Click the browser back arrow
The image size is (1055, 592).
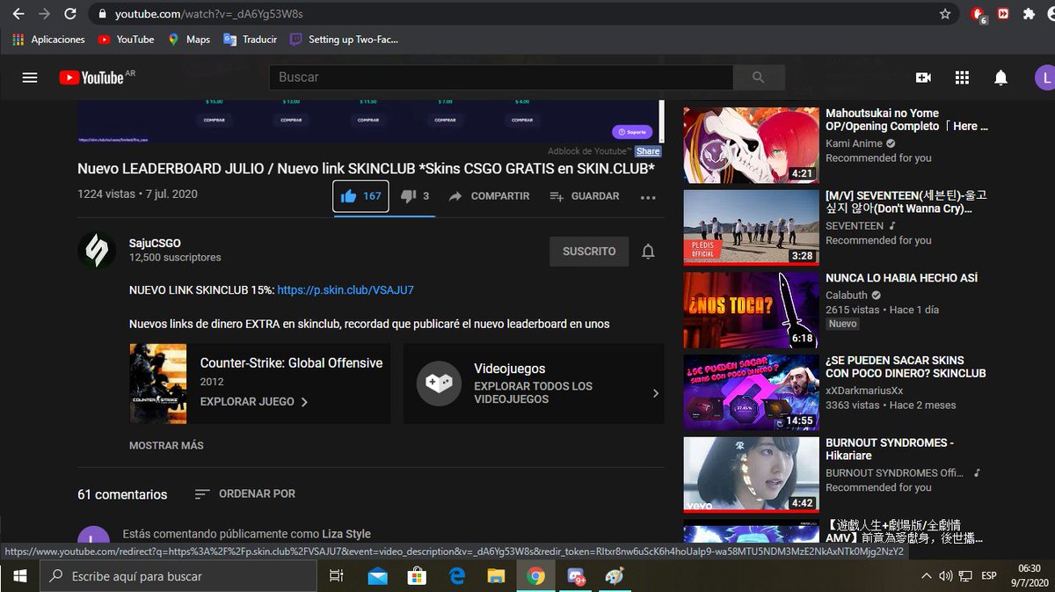click(18, 14)
